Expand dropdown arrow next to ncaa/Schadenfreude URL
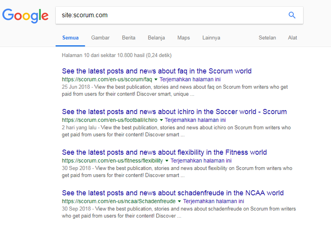 pyautogui.click(x=179, y=201)
